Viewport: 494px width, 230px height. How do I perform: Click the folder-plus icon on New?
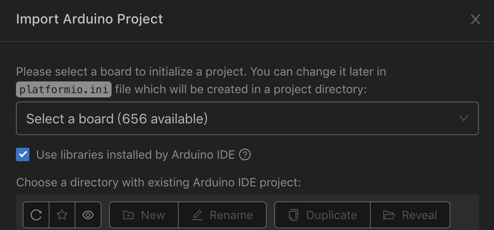(128, 215)
